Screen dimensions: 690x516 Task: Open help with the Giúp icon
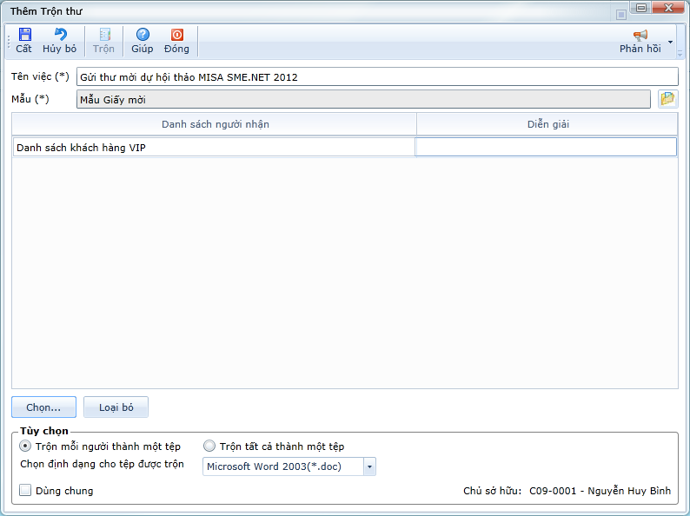[143, 35]
